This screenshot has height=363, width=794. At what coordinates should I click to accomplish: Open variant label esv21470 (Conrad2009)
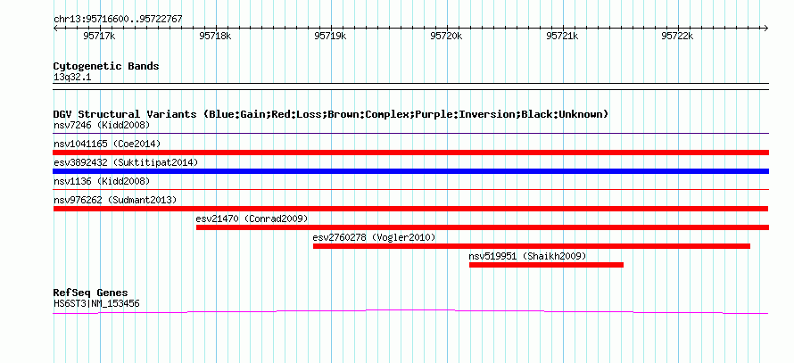tap(252, 219)
